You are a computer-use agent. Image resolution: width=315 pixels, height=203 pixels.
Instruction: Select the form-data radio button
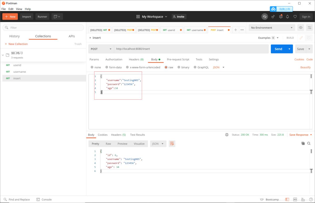107,67
